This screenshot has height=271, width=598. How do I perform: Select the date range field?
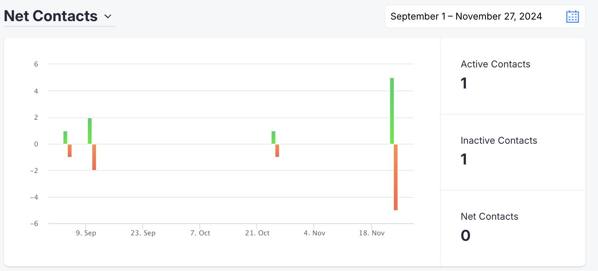coord(485,16)
